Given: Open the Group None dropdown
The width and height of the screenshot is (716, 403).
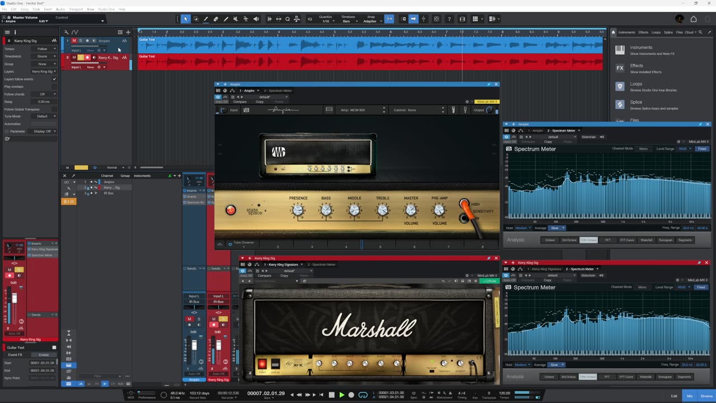Looking at the screenshot, I should pos(44,64).
